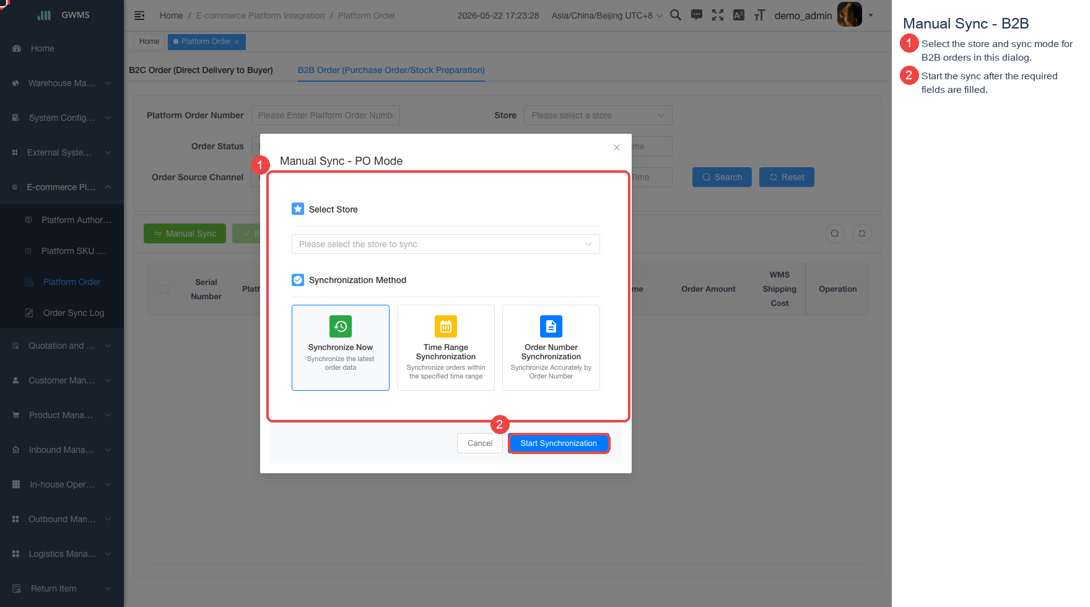
Task: Expand Product Management sidebar menu
Action: click(x=62, y=415)
